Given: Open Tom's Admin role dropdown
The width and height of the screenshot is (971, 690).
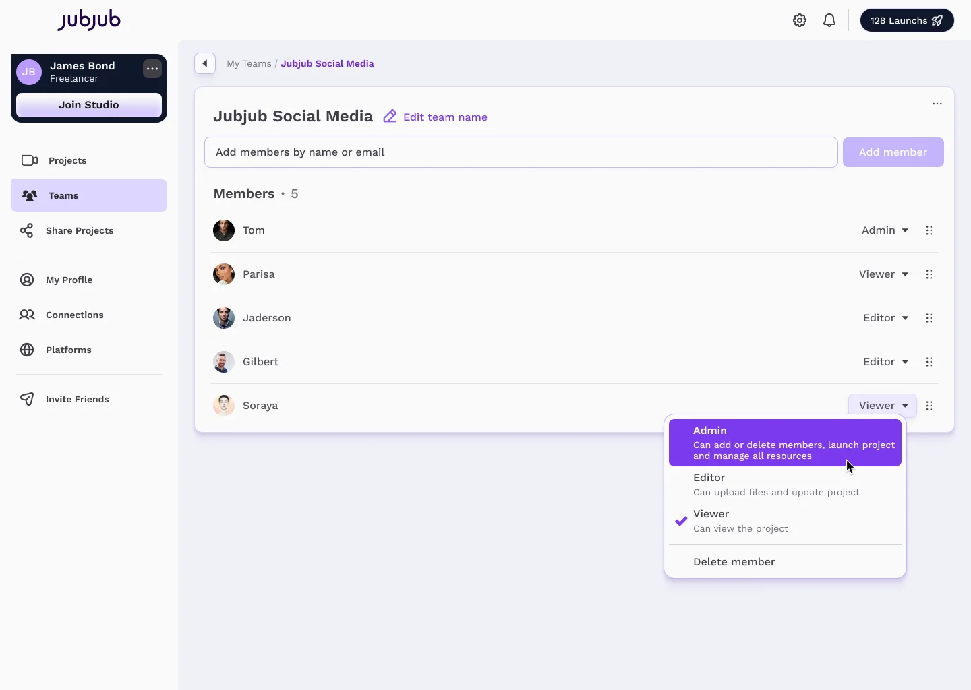Looking at the screenshot, I should pos(884,230).
